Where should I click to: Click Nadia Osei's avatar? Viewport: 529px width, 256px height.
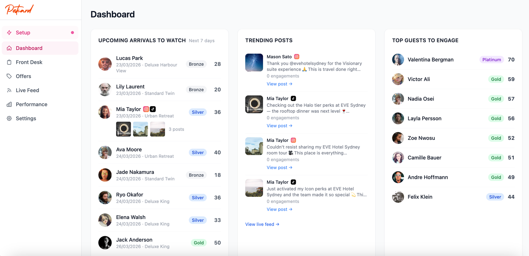(398, 99)
